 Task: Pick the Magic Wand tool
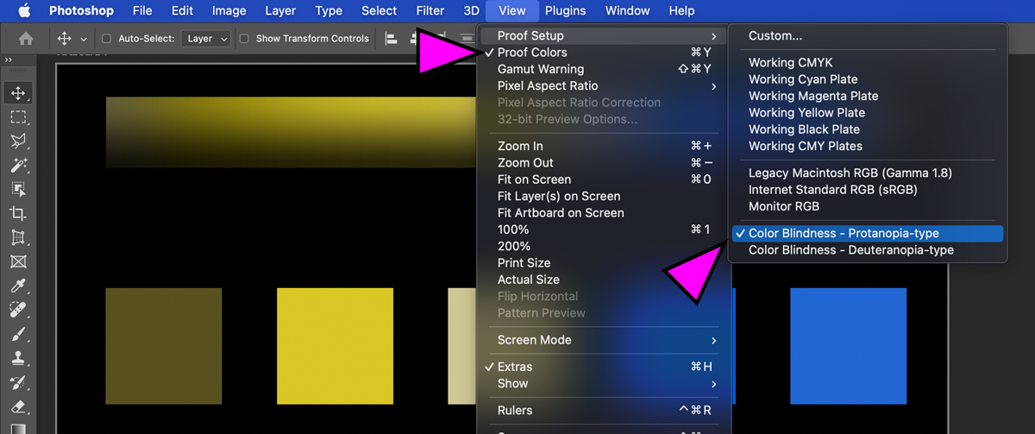[x=18, y=166]
